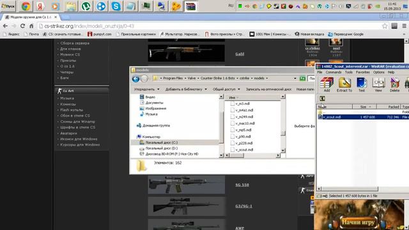Reload the page in Chrome
409x230 pixels.
pos(23,26)
